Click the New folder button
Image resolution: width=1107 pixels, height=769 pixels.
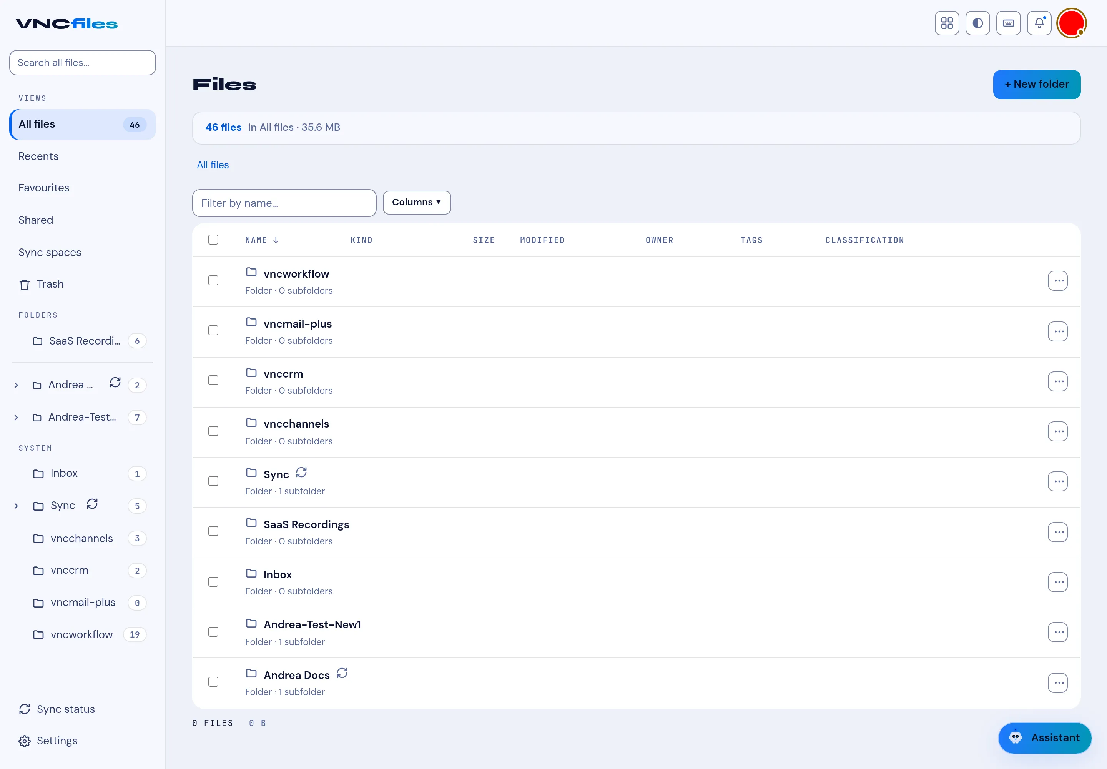[x=1037, y=84]
